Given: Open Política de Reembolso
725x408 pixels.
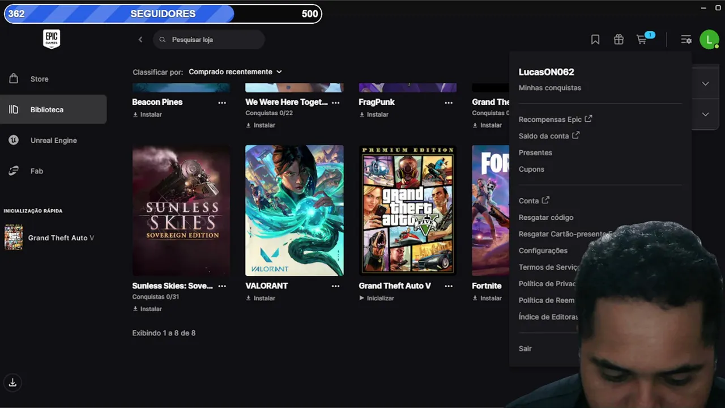Looking at the screenshot, I should click(x=547, y=300).
